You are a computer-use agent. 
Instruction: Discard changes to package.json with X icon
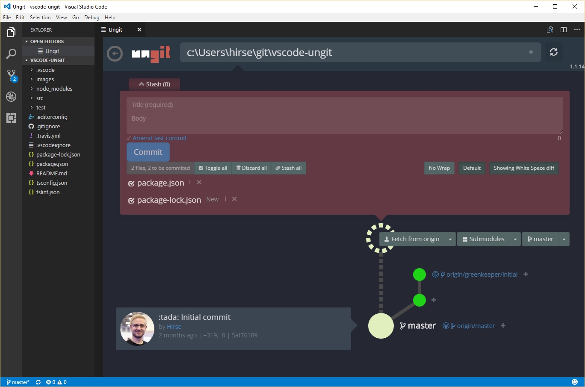[x=199, y=182]
